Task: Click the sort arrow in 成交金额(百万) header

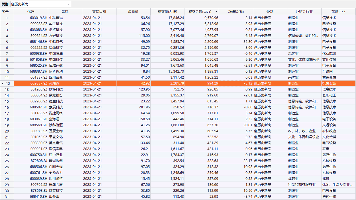Action: click(x=216, y=12)
